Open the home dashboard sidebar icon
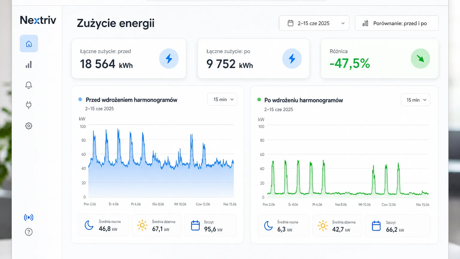Image resolution: width=460 pixels, height=259 pixels. pyautogui.click(x=29, y=44)
